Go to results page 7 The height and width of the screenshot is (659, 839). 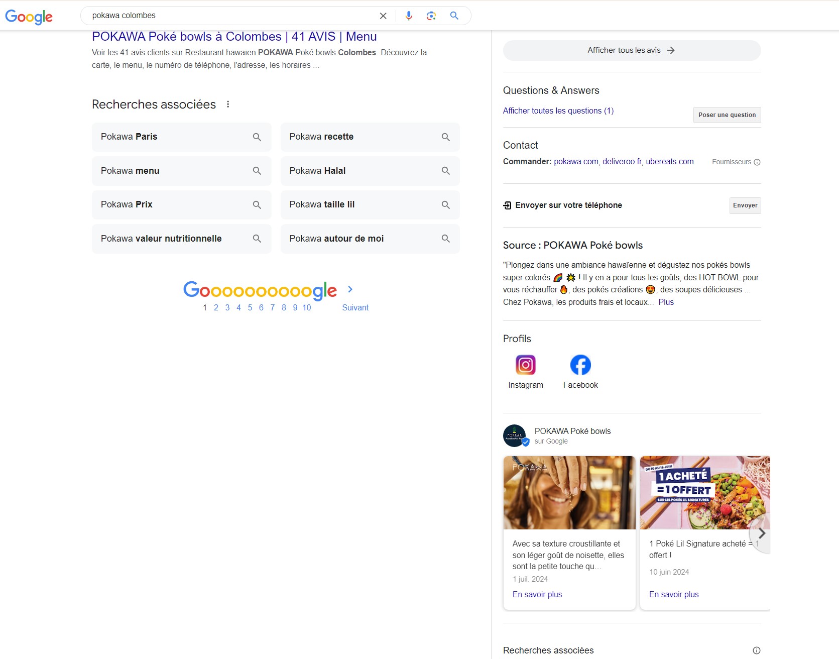point(273,307)
